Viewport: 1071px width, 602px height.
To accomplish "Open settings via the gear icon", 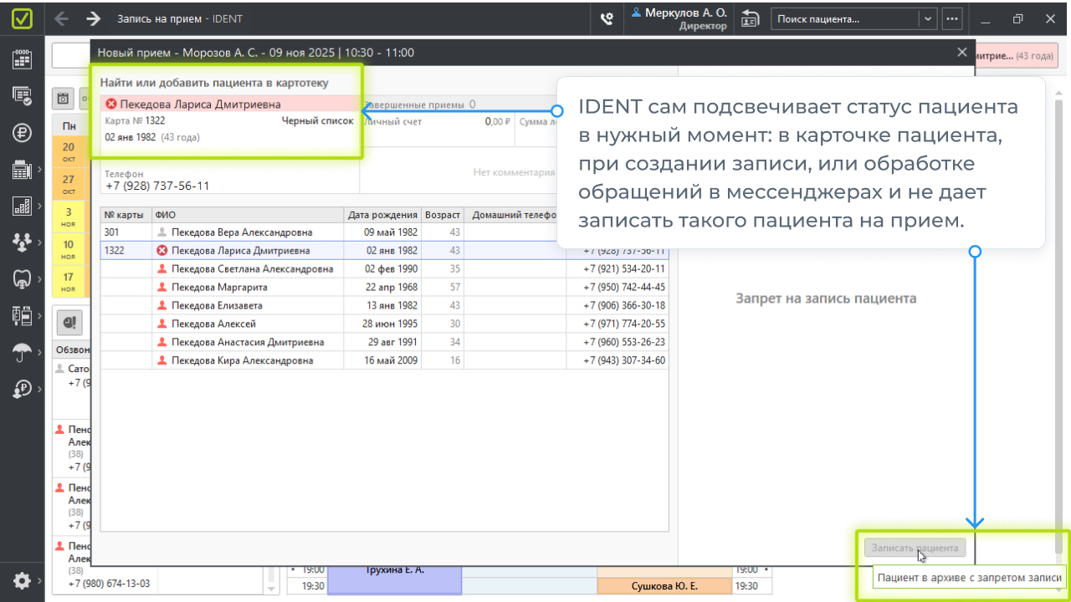I will click(22, 580).
